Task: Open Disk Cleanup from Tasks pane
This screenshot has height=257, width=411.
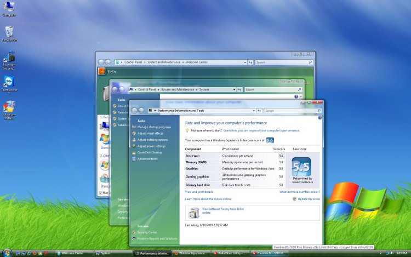Action: (x=150, y=152)
